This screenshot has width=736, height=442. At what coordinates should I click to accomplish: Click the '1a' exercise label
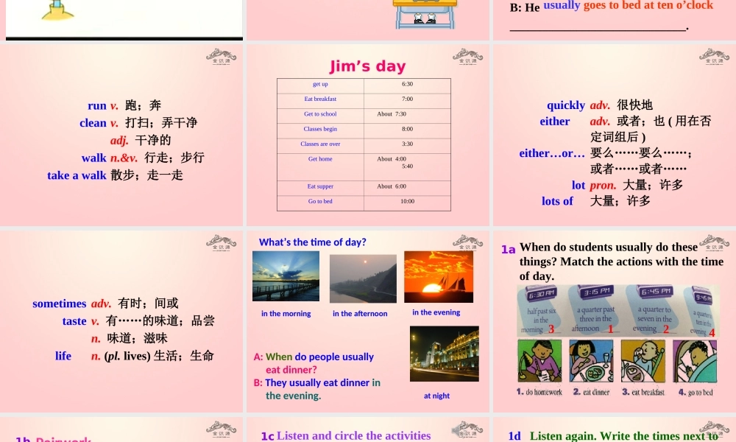point(508,249)
